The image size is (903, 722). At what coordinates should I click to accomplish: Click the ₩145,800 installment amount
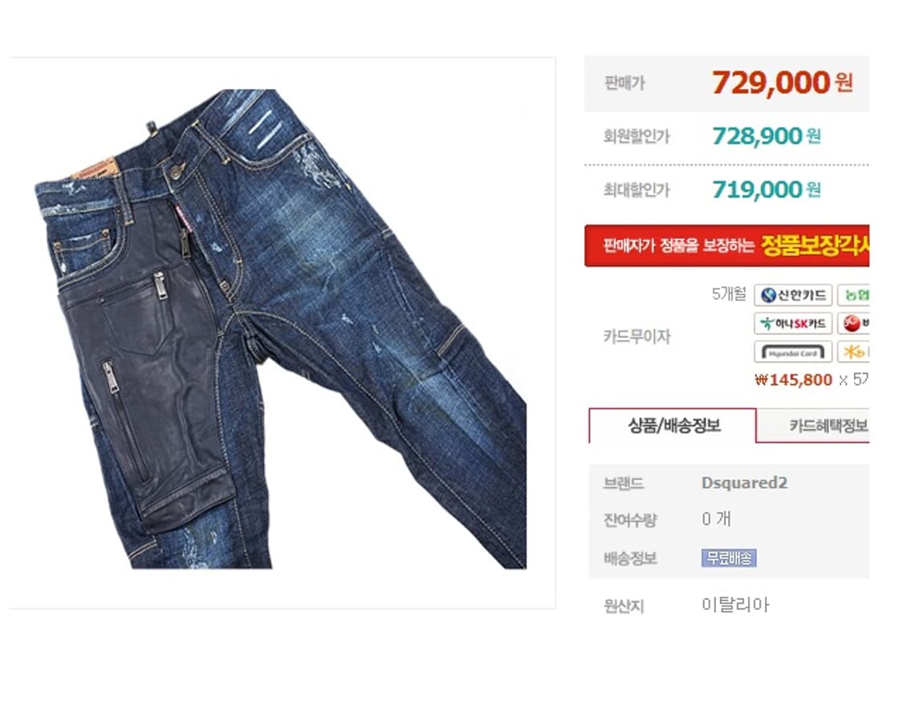793,380
